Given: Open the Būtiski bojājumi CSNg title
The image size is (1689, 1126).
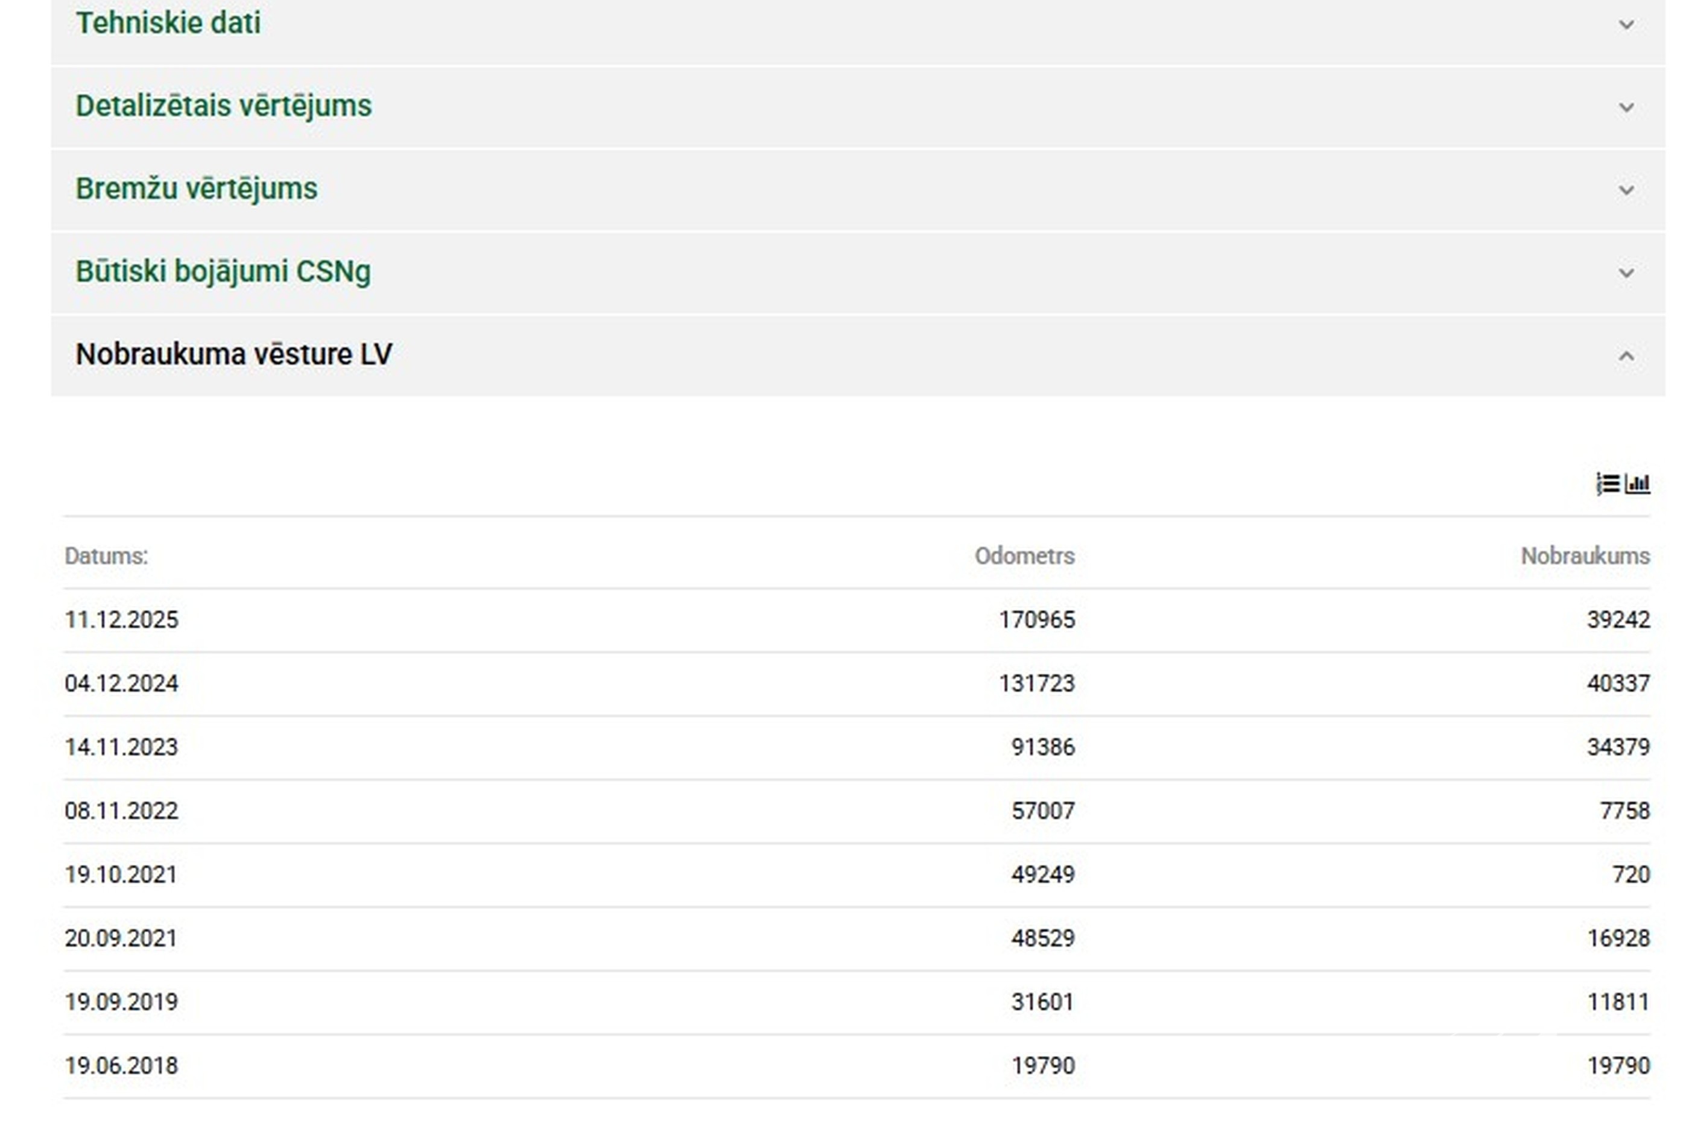Looking at the screenshot, I should 223,271.
